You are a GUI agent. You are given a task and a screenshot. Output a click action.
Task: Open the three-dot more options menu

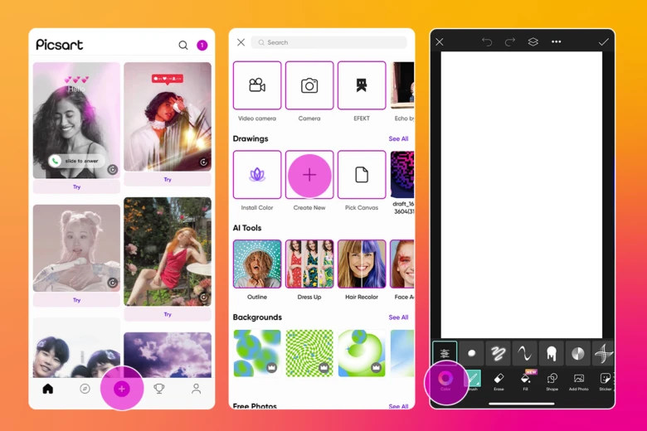[x=556, y=42]
